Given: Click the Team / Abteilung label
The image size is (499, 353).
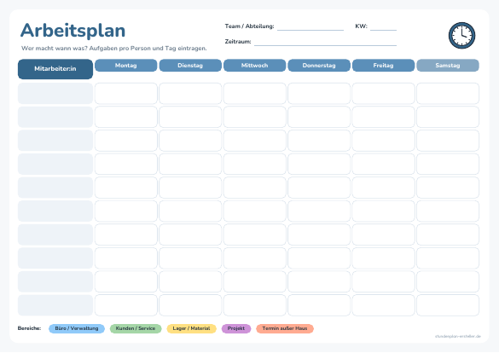Looking at the screenshot, I should 249,26.
